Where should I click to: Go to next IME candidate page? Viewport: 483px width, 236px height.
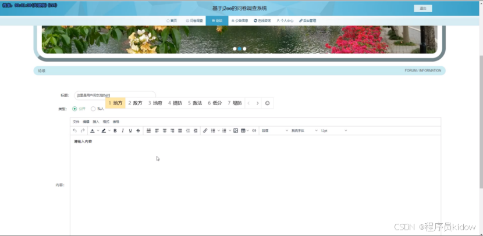pos(258,103)
